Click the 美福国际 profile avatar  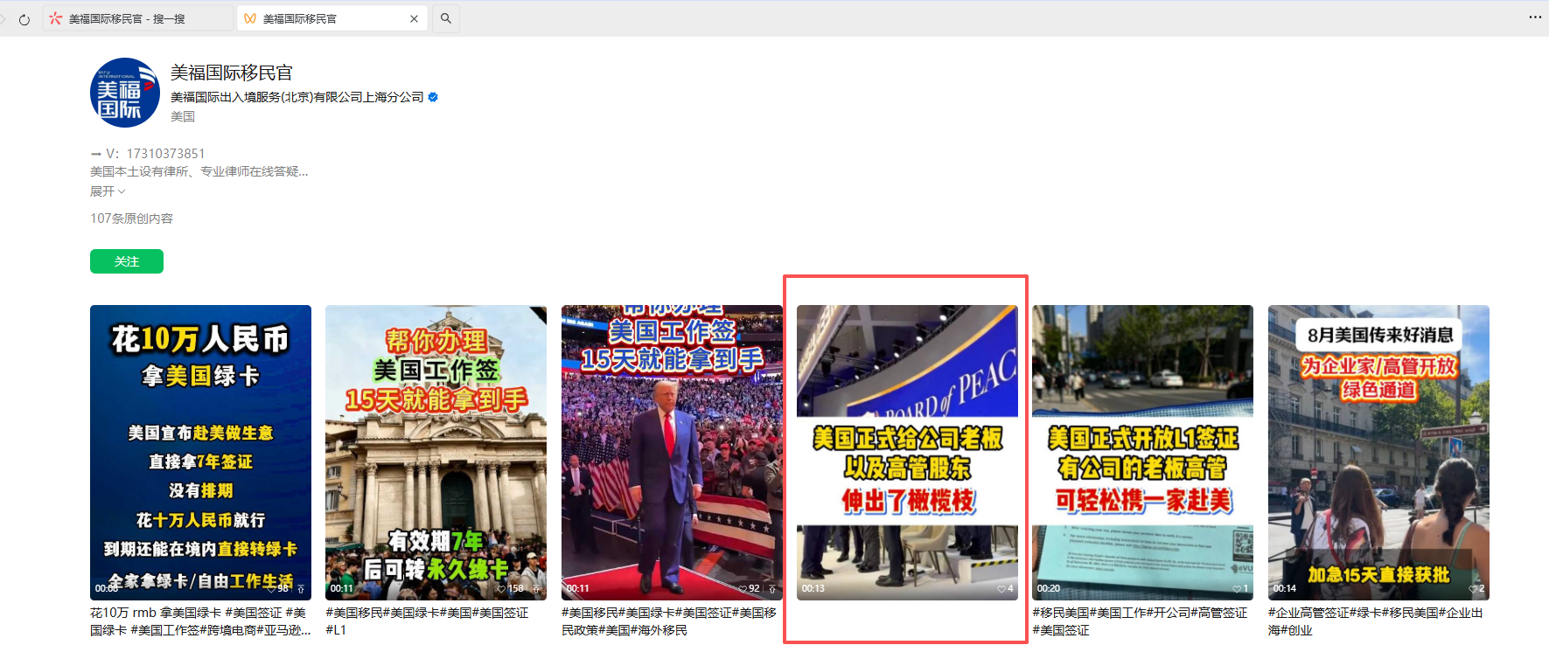tap(125, 93)
